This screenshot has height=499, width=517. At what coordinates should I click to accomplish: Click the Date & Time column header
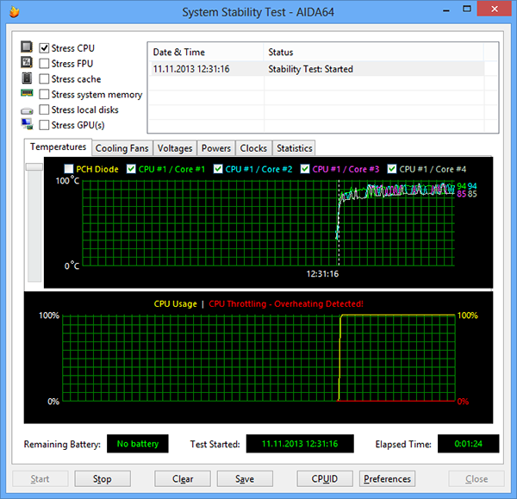click(206, 52)
